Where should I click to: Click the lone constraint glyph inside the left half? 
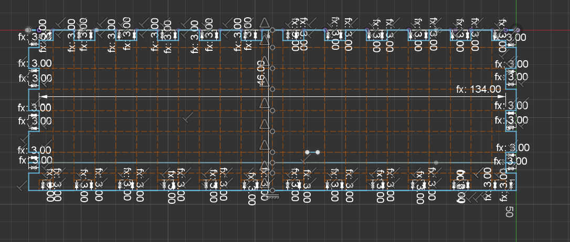point(188,117)
